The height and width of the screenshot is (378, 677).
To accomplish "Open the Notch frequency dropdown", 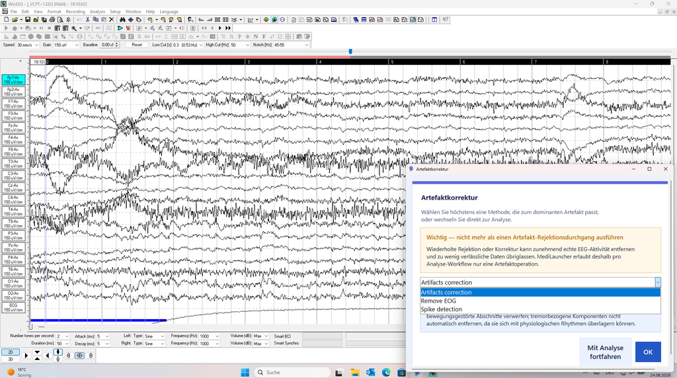I will [x=307, y=45].
